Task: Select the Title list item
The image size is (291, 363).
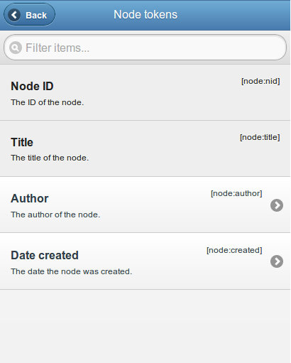Action: click(x=145, y=148)
